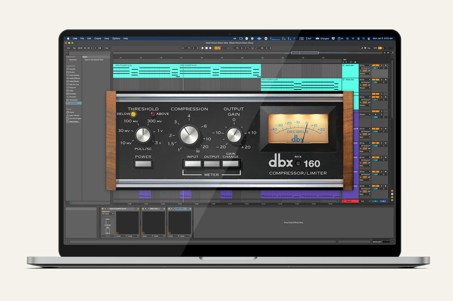Click the macOS Spotlight search icon
Viewport: 453px width, 301px height.
[364, 39]
